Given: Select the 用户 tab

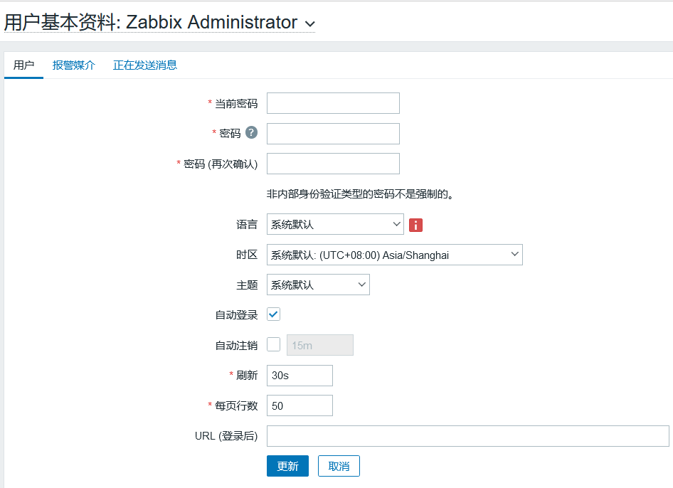Looking at the screenshot, I should point(23,65).
